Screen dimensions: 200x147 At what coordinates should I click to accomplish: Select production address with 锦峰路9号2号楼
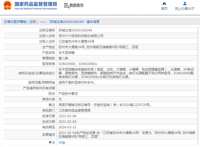pyautogui.click(x=98, y=47)
